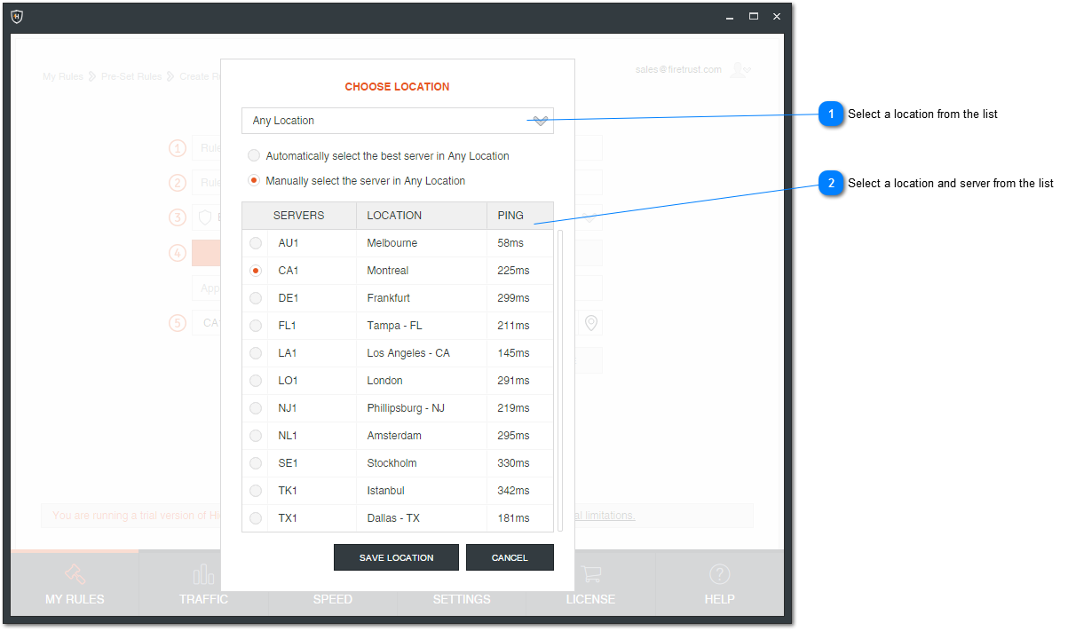
Task: Switch to the Settings tab
Action: 462,599
